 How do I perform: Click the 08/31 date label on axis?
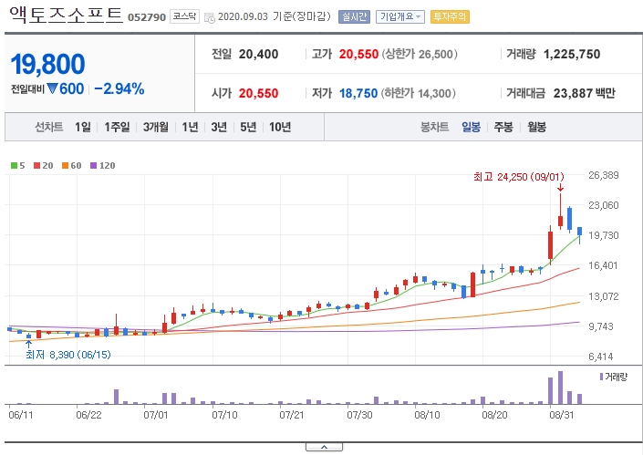[562, 415]
